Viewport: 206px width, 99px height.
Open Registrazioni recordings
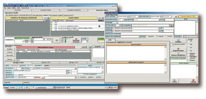point(178,50)
